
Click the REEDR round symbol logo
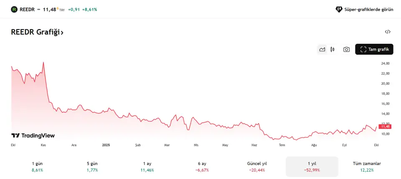click(14, 9)
